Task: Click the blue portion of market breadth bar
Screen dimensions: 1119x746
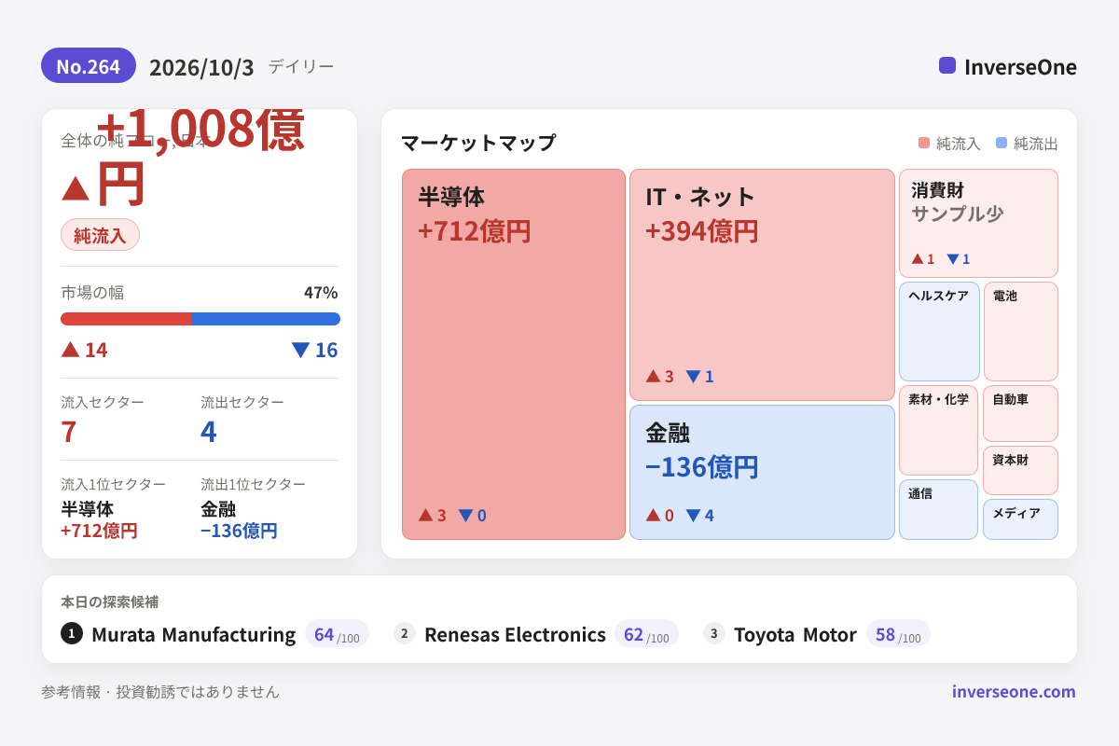Action: (x=266, y=319)
